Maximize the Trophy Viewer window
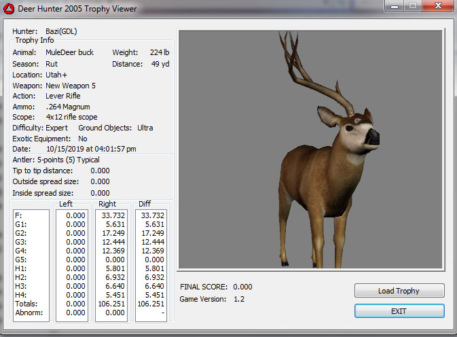The image size is (457, 337). [x=412, y=7]
